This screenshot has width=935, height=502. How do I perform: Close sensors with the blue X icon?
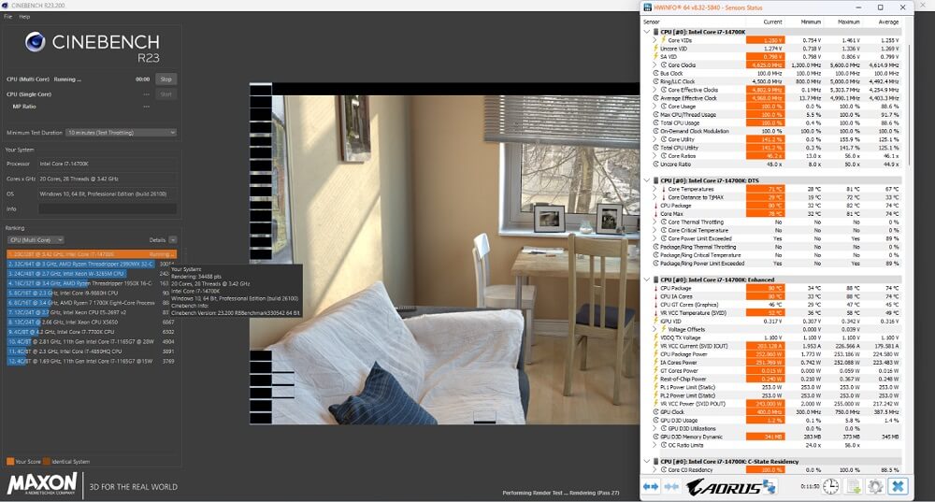tap(899, 486)
